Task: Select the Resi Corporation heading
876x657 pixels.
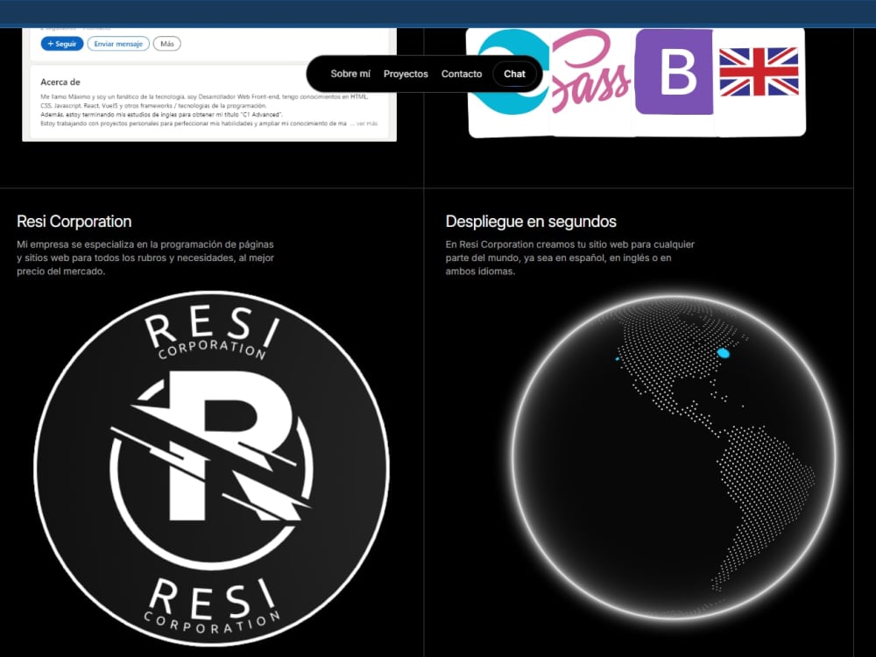Action: [74, 222]
